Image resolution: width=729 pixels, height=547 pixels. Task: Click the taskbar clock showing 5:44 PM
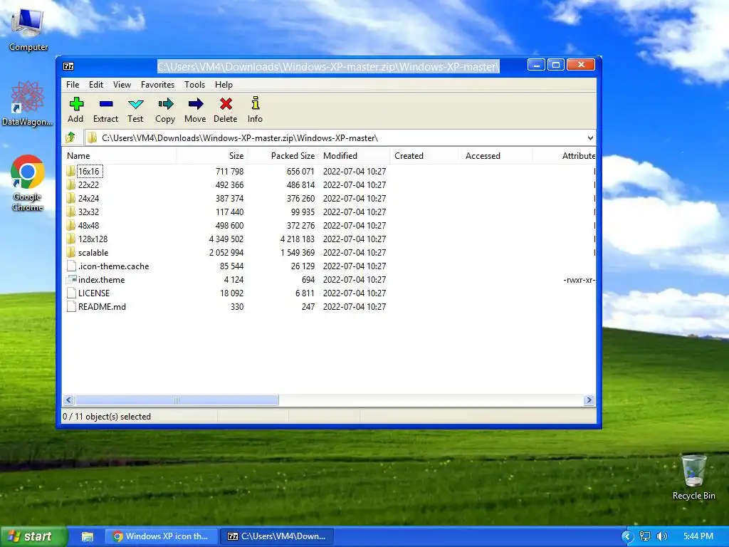coord(698,536)
